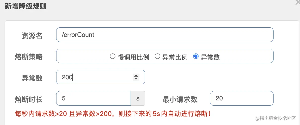
Task: Select the 异常比例 radio button
Action: [x=157, y=56]
